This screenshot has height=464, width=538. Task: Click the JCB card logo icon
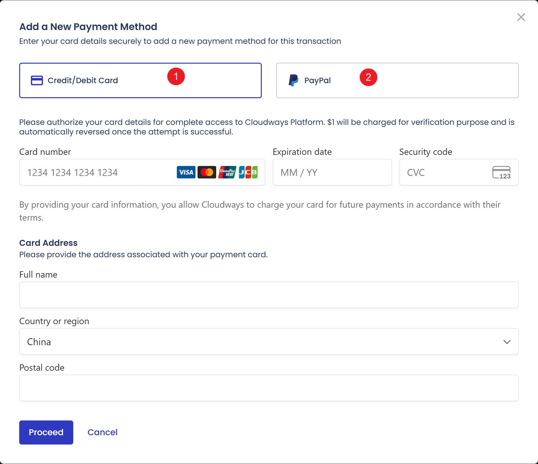click(248, 172)
